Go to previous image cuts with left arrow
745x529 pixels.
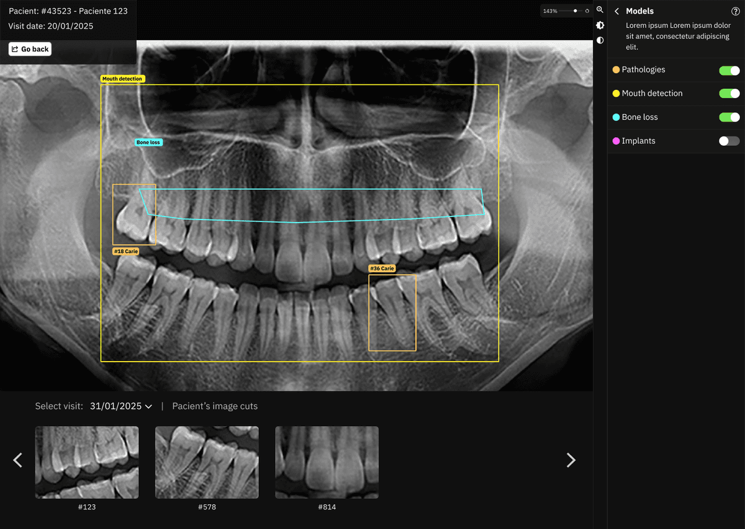click(18, 460)
